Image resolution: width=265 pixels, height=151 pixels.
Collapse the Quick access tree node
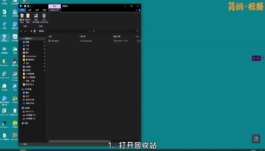tap(20, 39)
